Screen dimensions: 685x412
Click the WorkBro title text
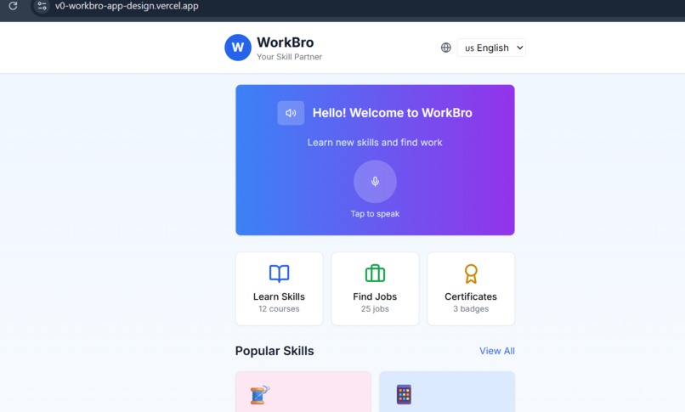pos(286,42)
